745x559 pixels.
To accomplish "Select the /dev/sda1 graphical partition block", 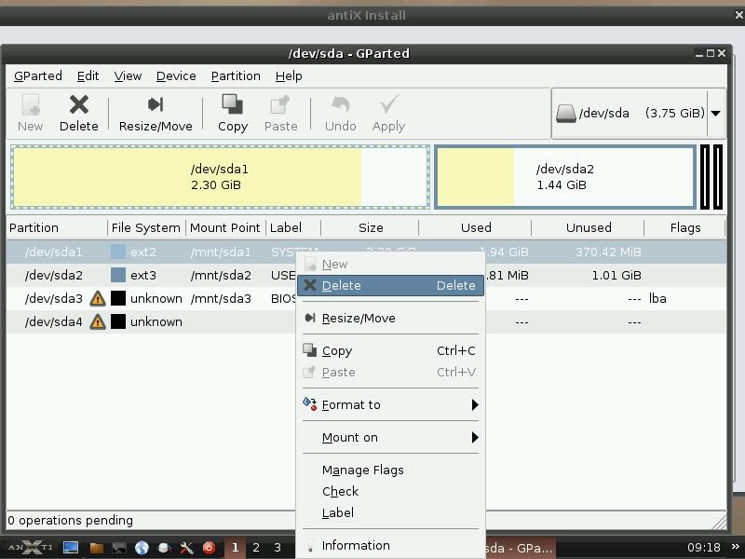I will tap(220, 177).
